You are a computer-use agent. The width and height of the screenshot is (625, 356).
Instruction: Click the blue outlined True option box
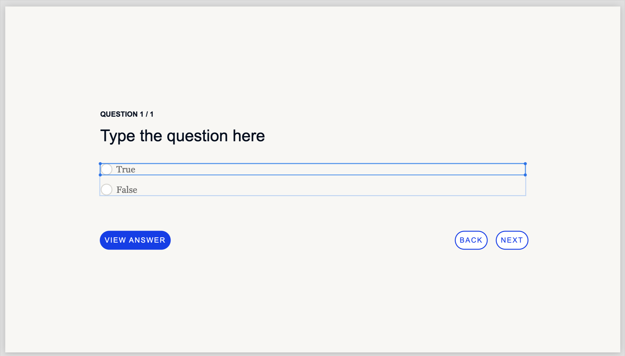[300, 169]
